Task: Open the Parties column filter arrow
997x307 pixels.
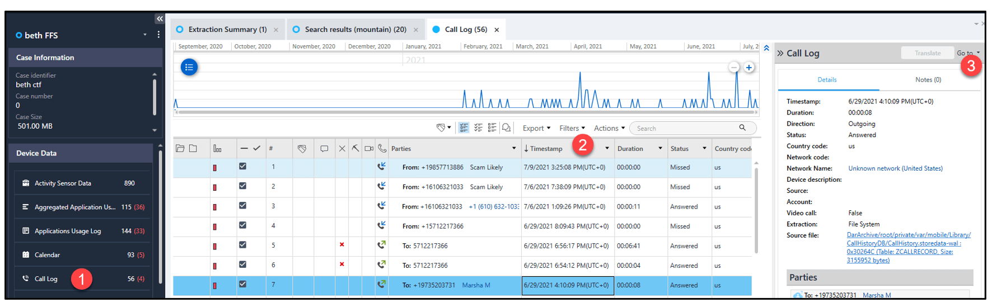Action: 514,148
